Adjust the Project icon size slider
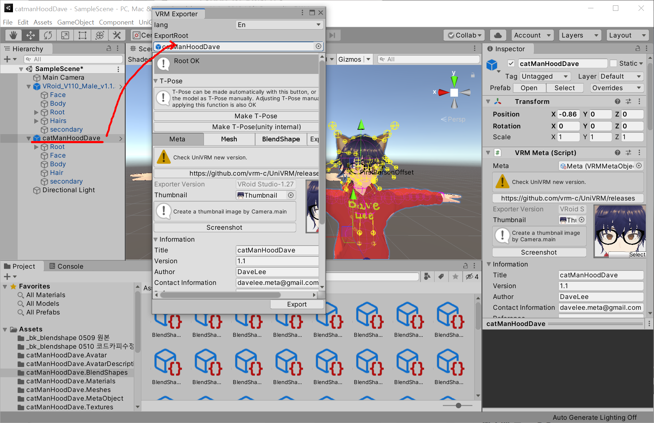 [x=458, y=405]
